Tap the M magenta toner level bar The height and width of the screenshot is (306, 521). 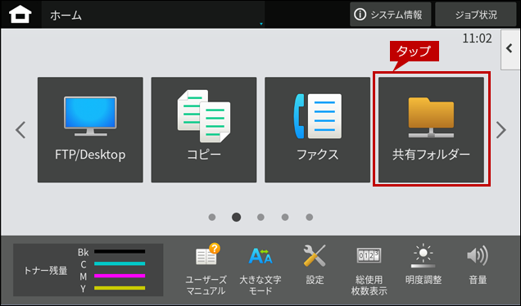click(x=120, y=276)
